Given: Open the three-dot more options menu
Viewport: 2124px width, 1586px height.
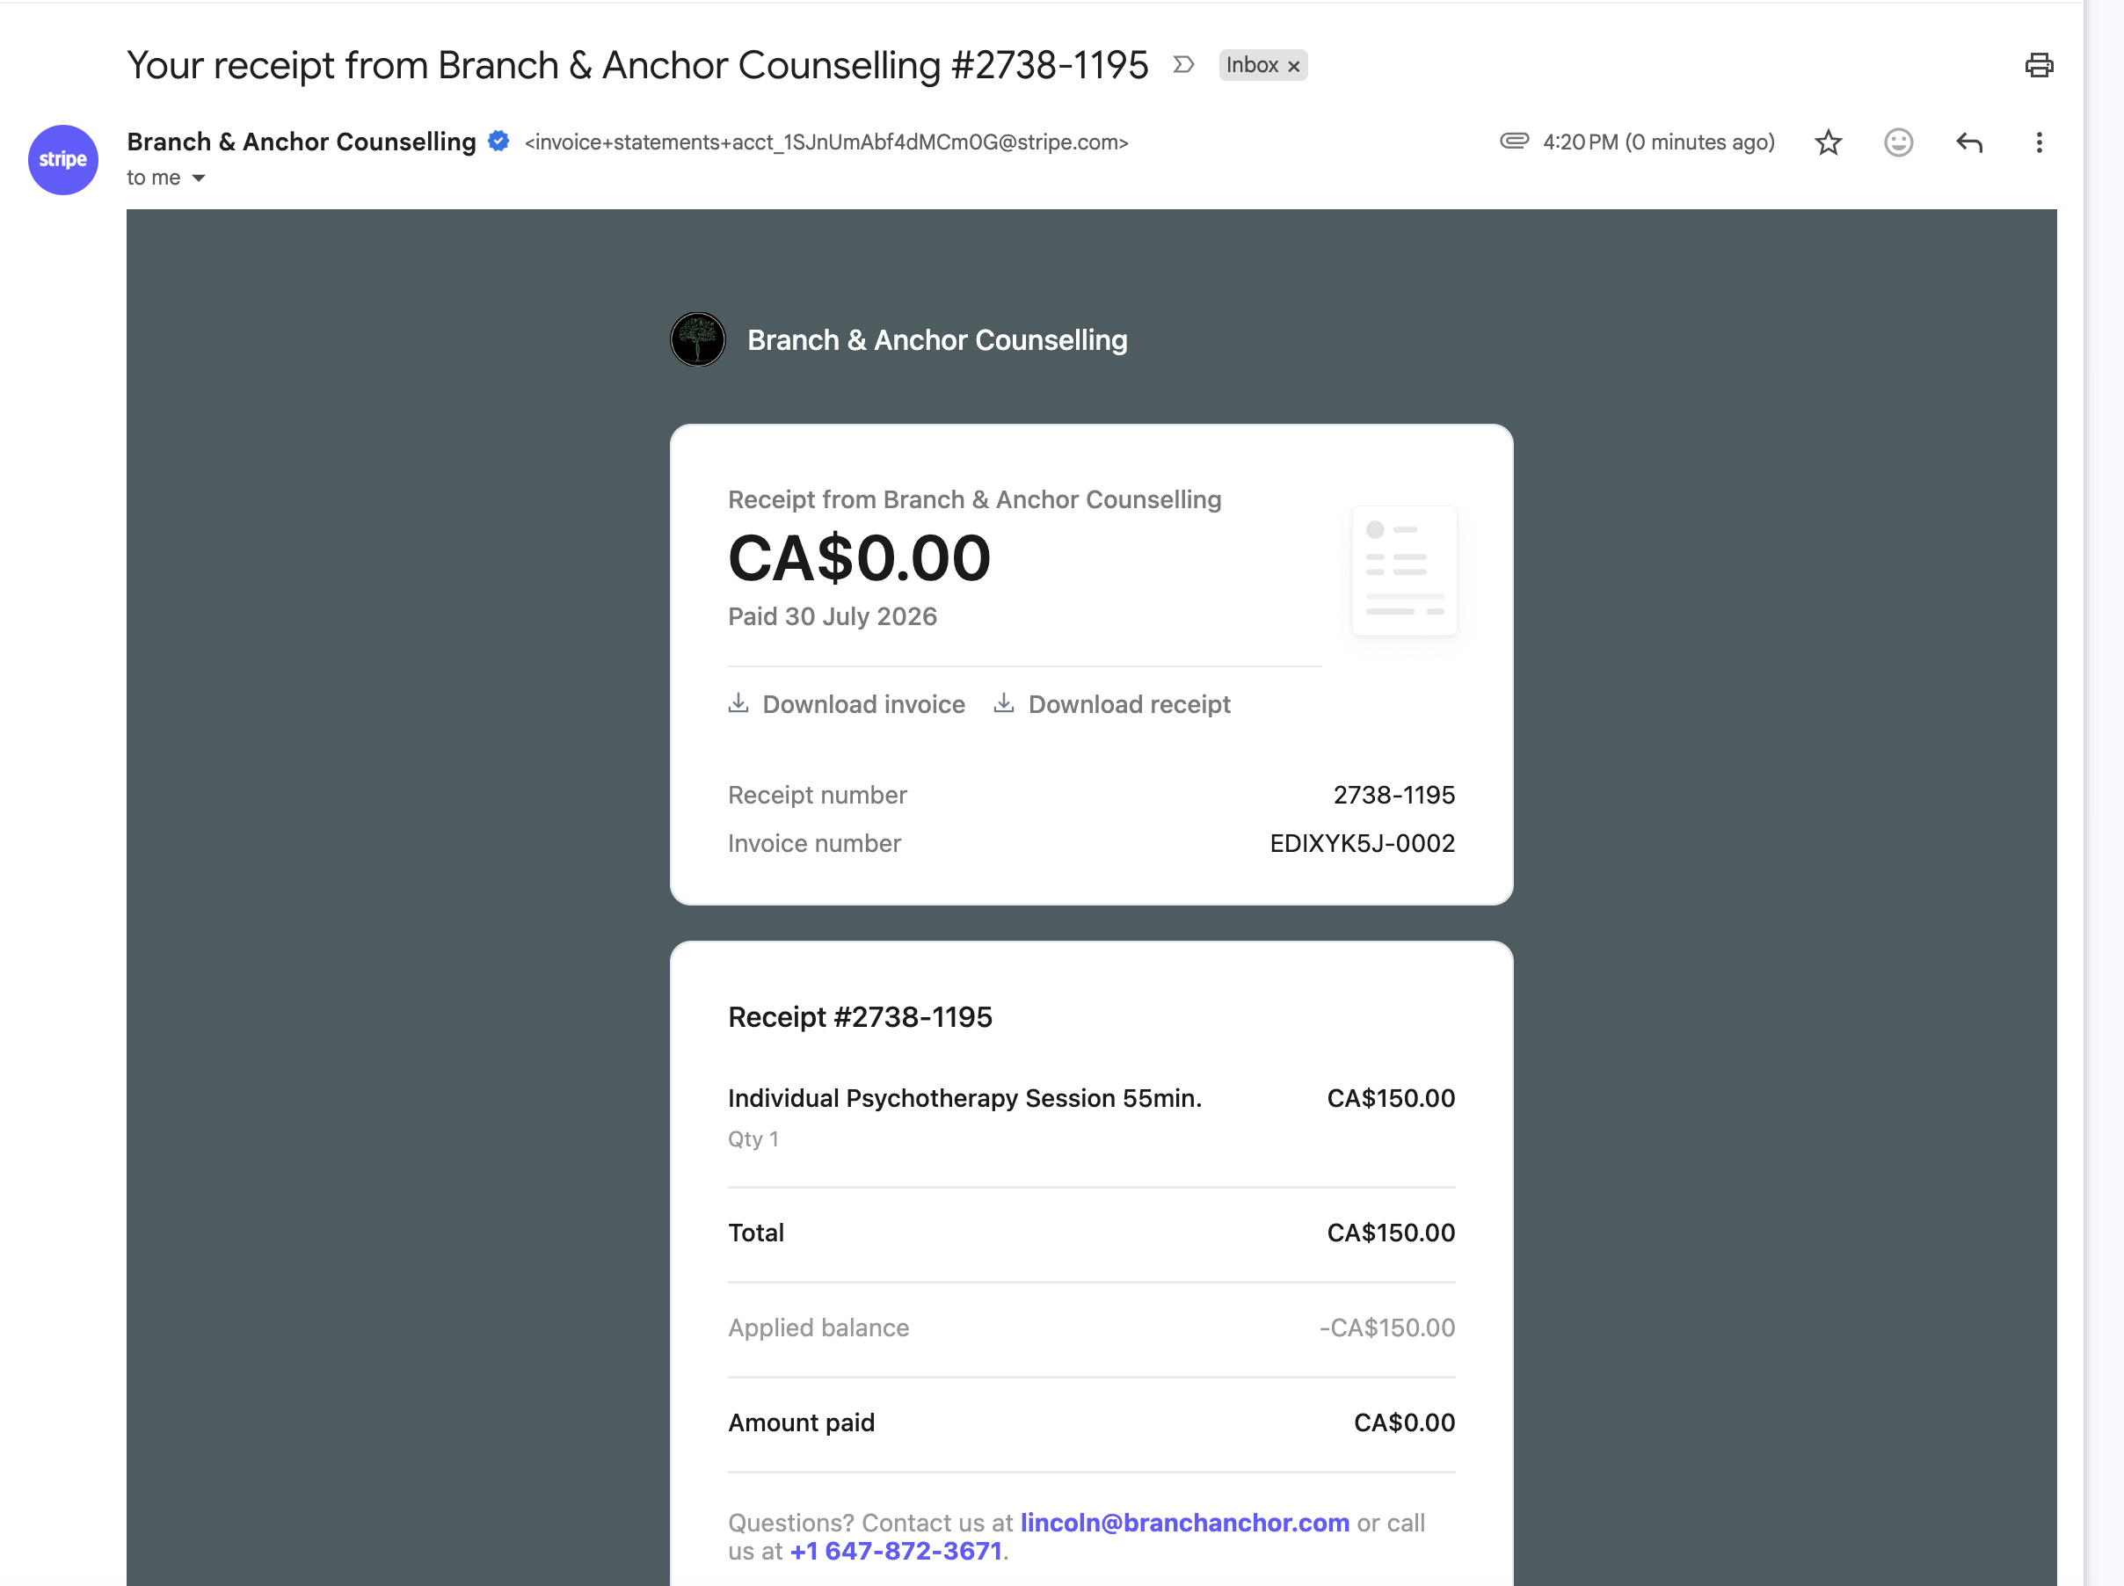Looking at the screenshot, I should (x=2039, y=142).
